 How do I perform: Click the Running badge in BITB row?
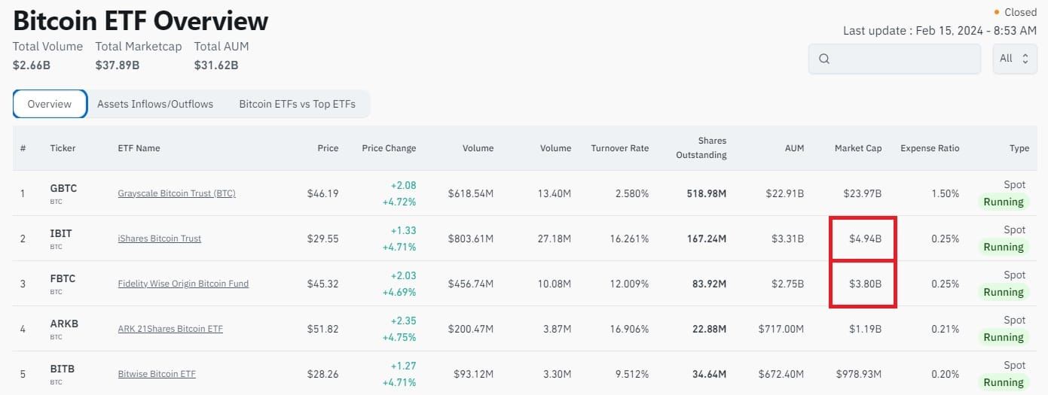[x=1004, y=382]
